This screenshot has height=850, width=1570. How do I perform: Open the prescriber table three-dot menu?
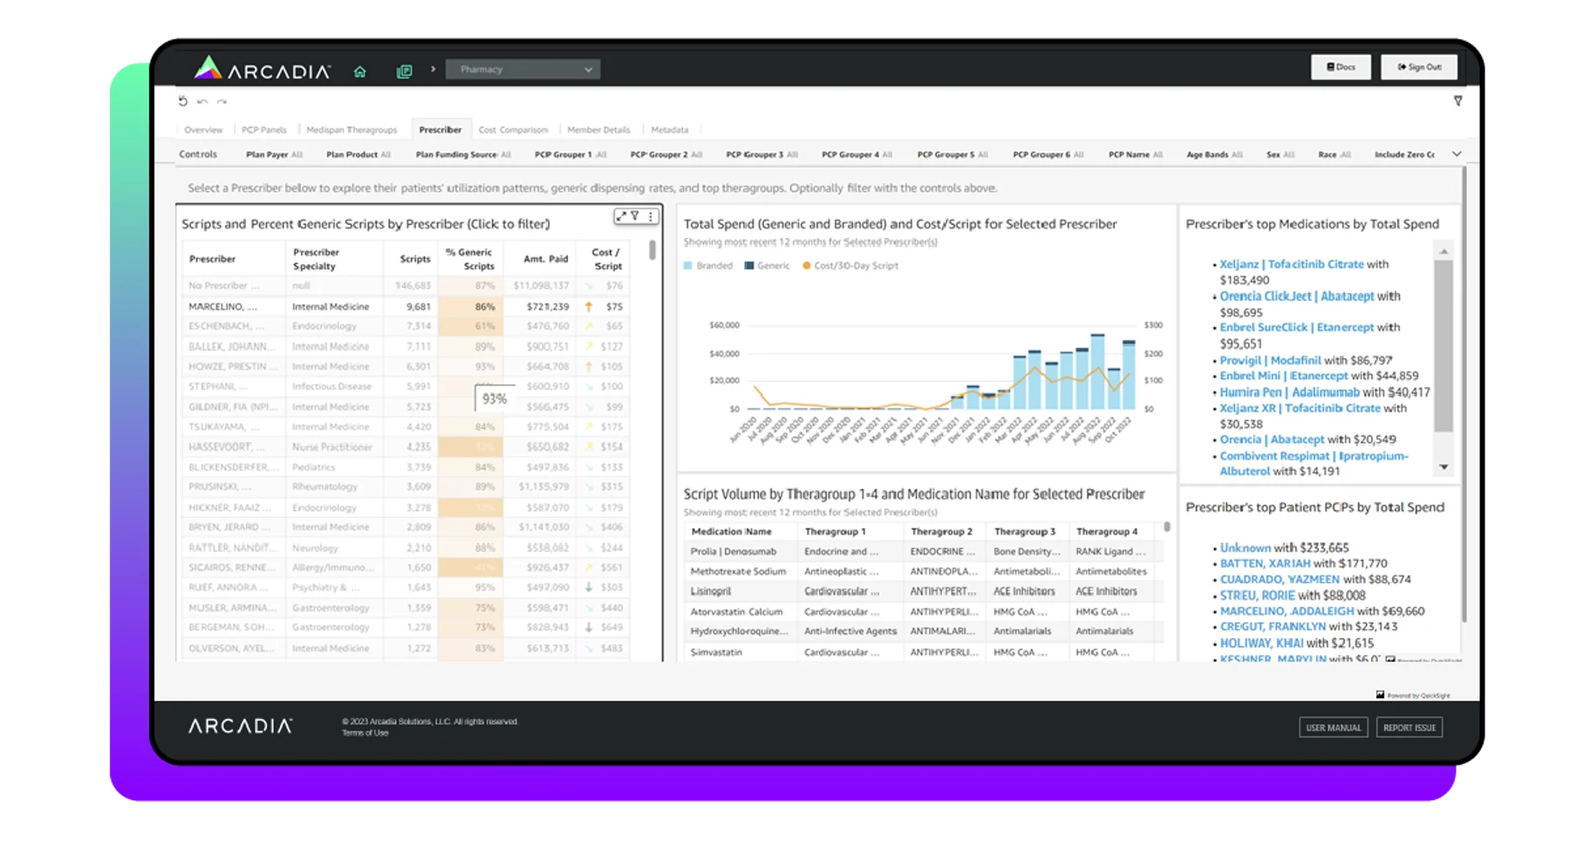coord(650,216)
